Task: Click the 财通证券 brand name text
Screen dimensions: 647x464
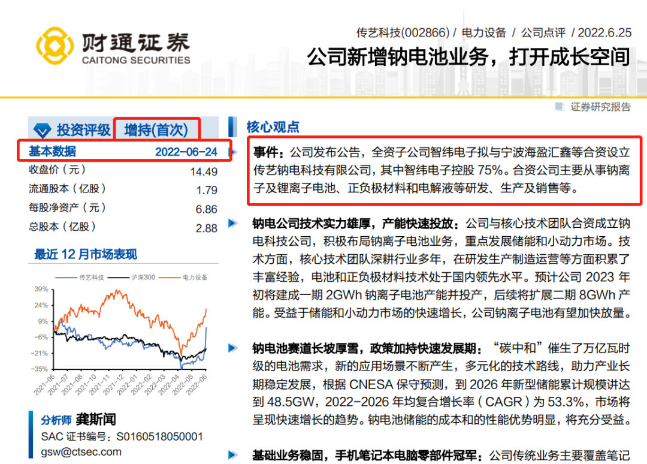Action: tap(136, 42)
